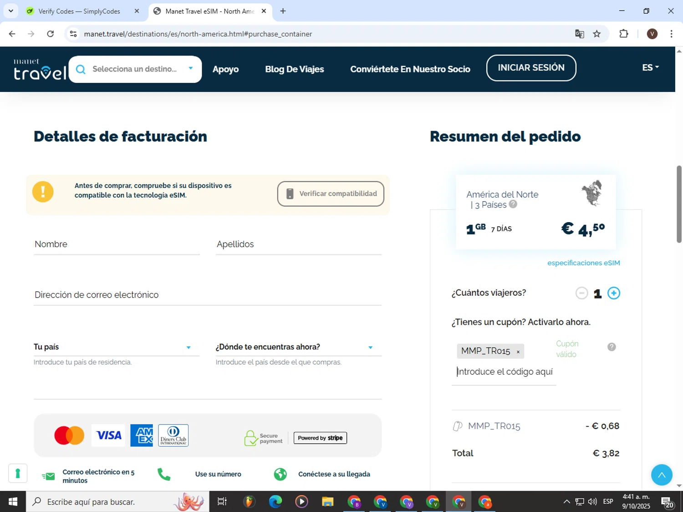Click the ESP keyboard language indicator
The height and width of the screenshot is (512, 683).
[608, 502]
